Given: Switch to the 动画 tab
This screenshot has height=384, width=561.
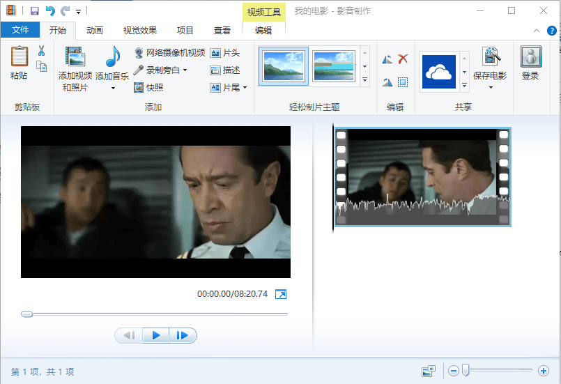Looking at the screenshot, I should (95, 31).
